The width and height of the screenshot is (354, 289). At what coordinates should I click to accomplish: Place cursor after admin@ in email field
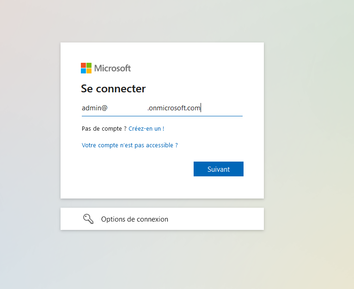[x=108, y=108]
